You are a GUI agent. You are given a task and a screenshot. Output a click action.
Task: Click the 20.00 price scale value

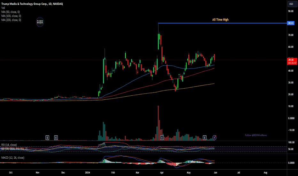(291, 94)
